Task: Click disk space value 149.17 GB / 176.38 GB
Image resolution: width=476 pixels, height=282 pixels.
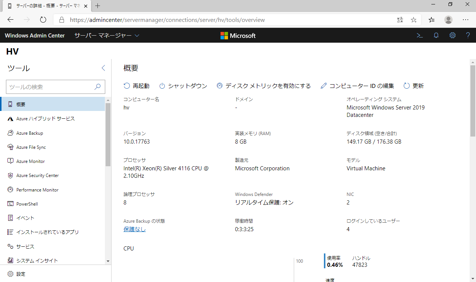Action: click(374, 142)
